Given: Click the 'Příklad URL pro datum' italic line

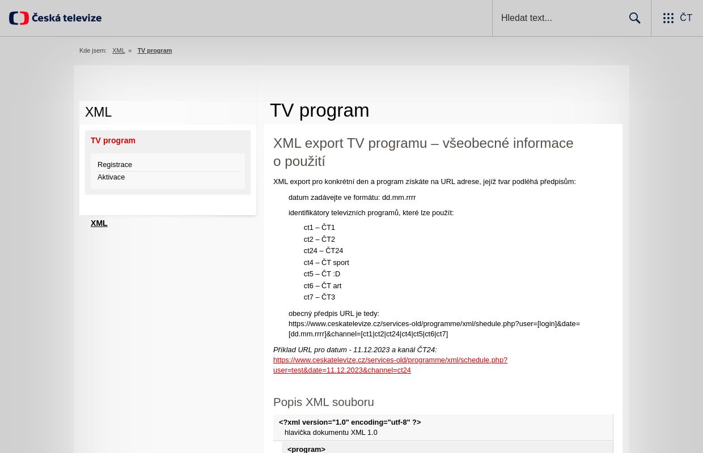Looking at the screenshot, I should (x=355, y=350).
